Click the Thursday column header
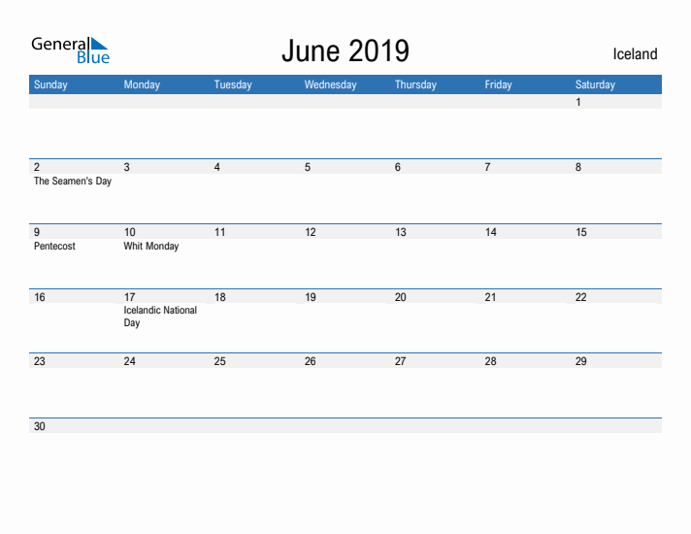Viewport: 691px width, 534px height. [x=415, y=84]
